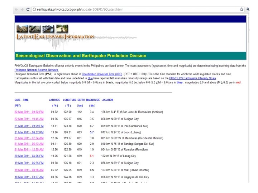Reload the page with the refresh icon
The height and width of the screenshot is (193, 258).
[28, 9]
